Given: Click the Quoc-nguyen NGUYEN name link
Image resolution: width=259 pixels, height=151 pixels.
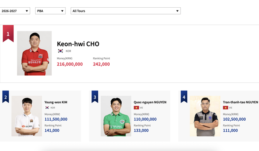Looking at the screenshot, I should point(150,102).
